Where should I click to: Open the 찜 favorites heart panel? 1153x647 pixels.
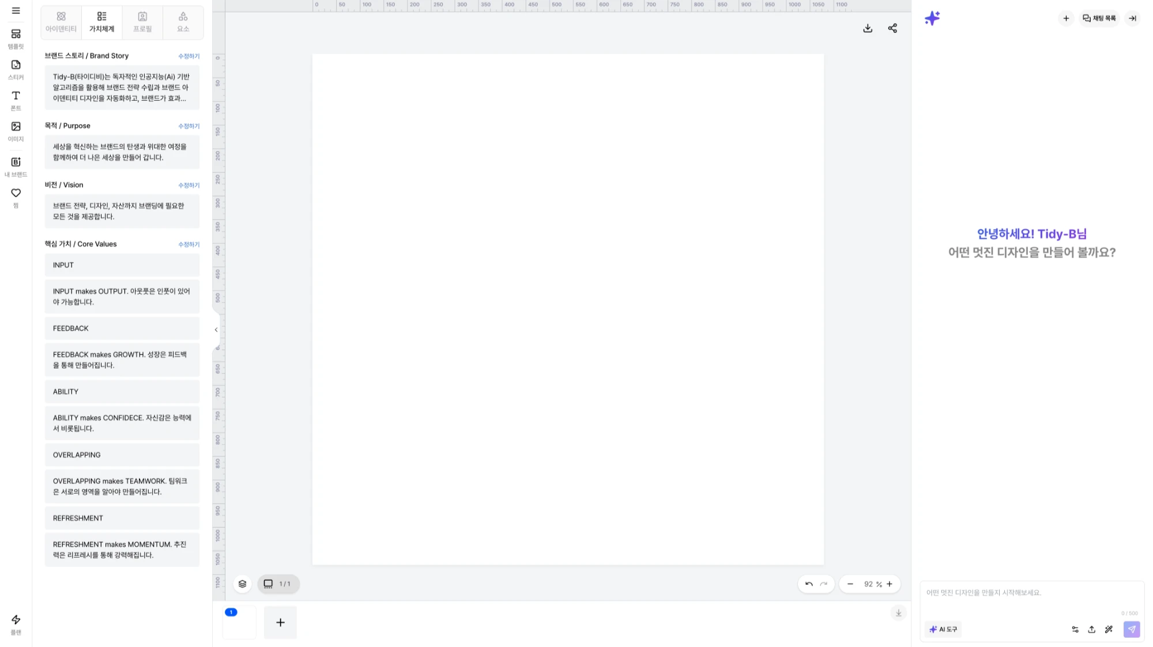[16, 198]
